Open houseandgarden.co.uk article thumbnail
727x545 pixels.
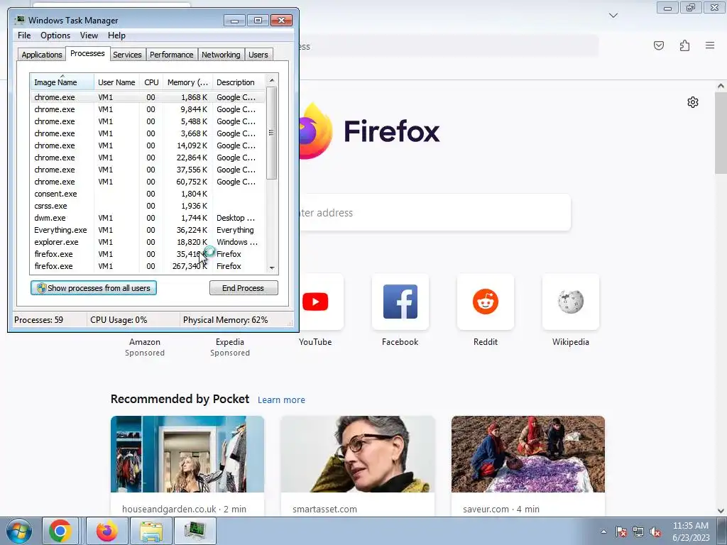click(187, 454)
